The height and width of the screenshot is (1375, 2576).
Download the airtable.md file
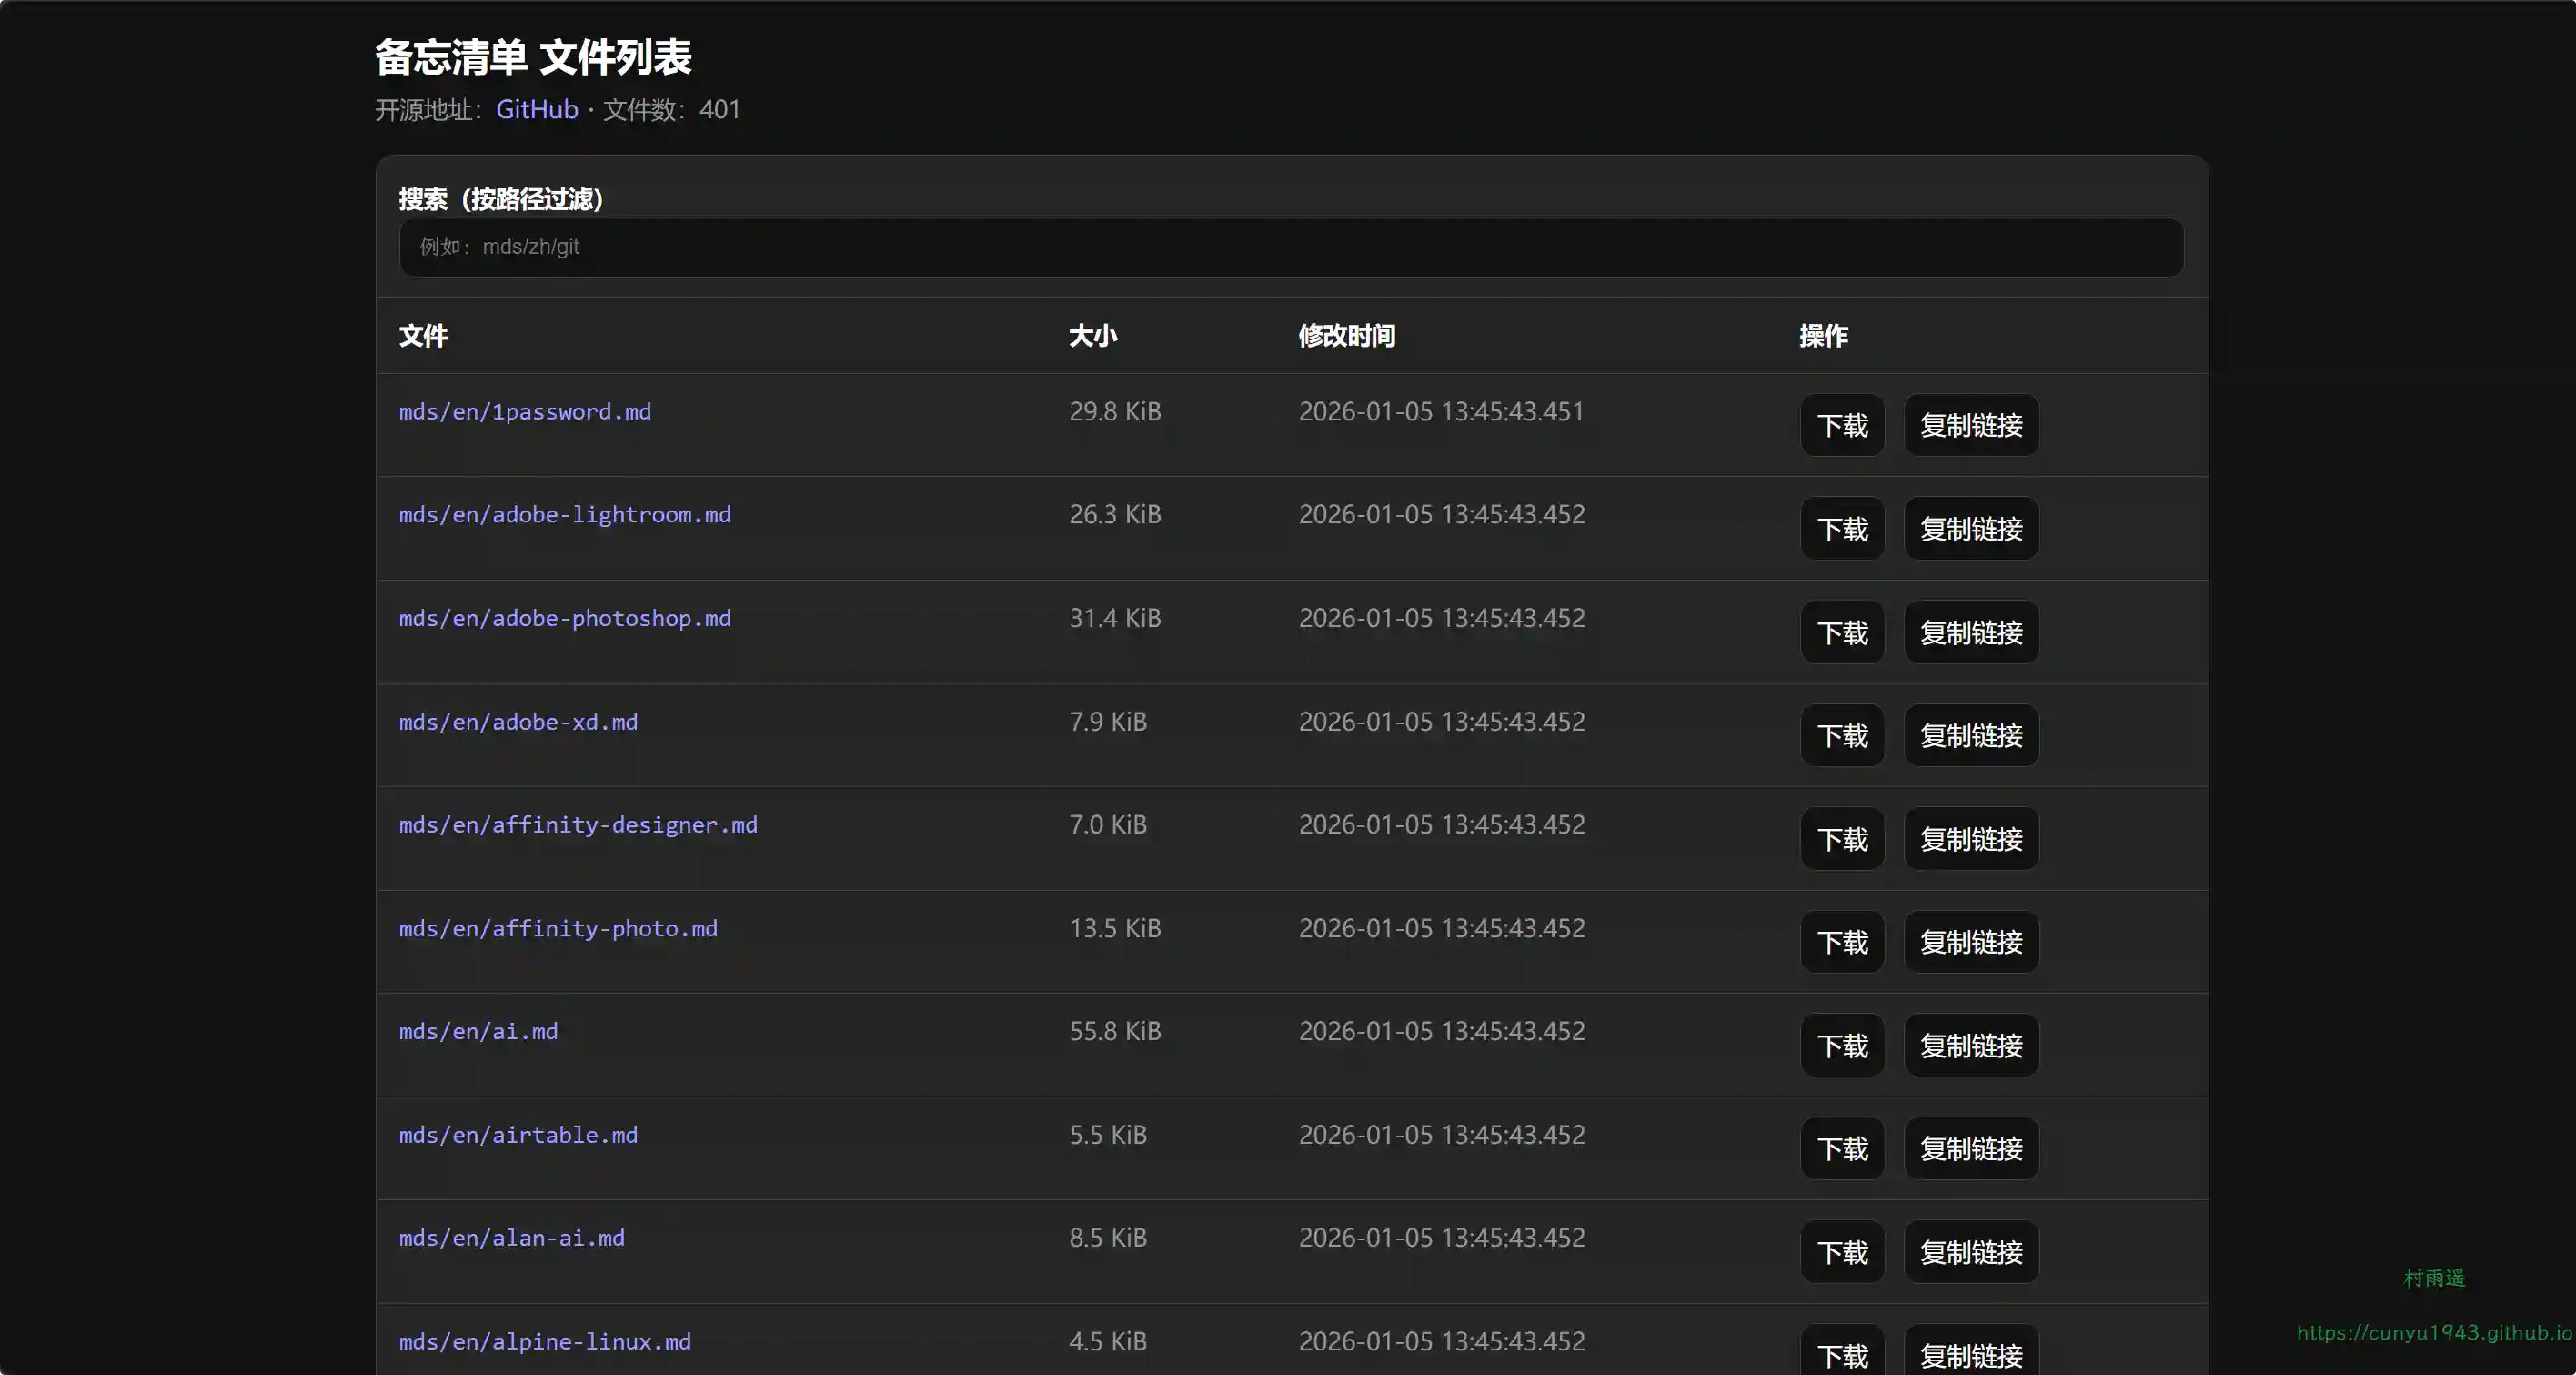tap(1841, 1148)
